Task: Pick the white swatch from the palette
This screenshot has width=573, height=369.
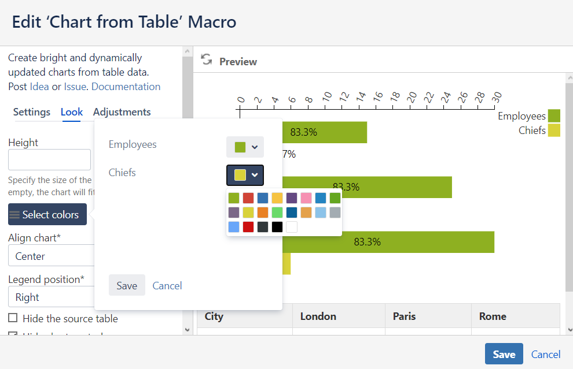Action: coord(293,226)
